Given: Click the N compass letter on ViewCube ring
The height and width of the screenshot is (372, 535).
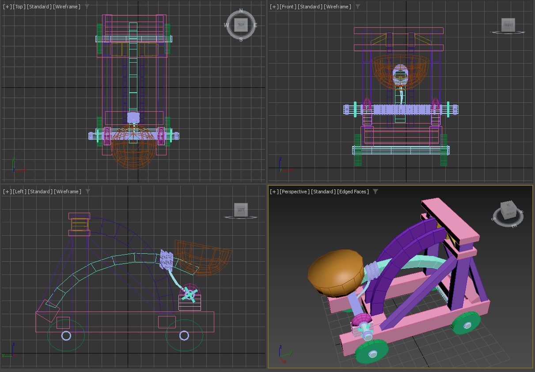Looking at the screenshot, I should pos(241,11).
